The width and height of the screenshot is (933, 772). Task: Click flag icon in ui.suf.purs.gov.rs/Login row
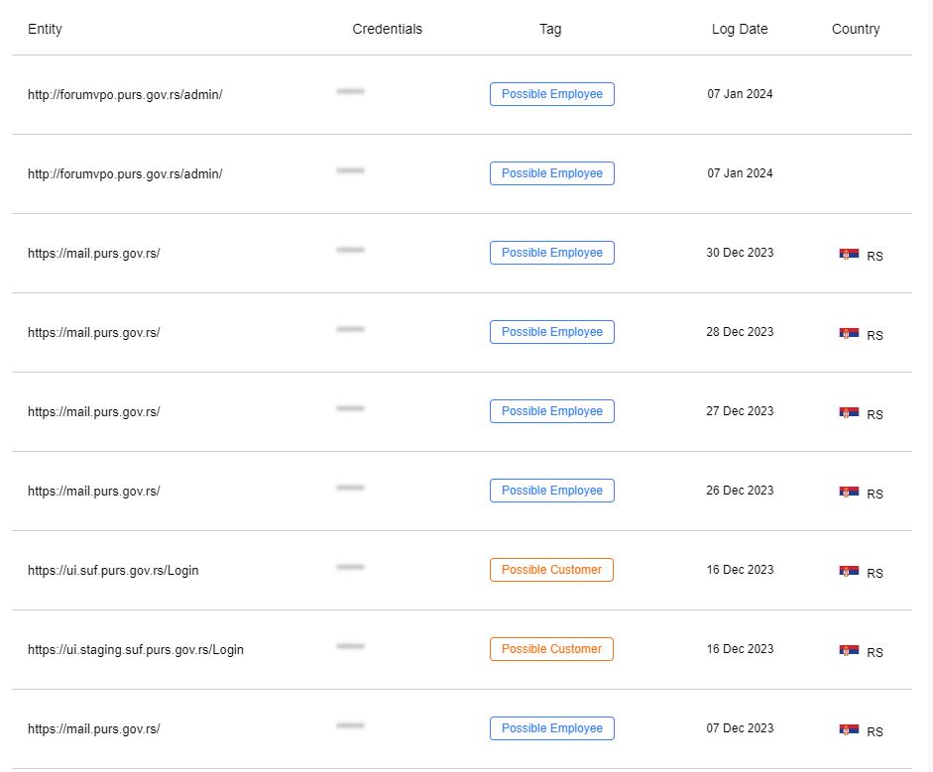coord(849,571)
